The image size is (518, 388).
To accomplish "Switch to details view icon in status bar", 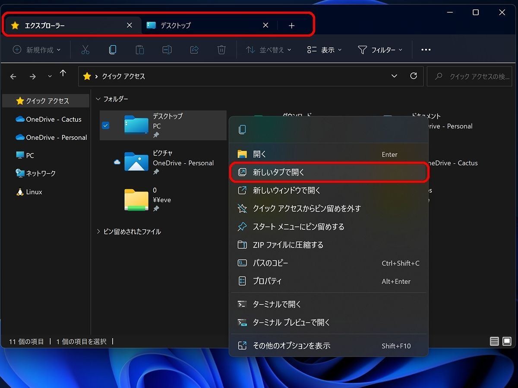I will pyautogui.click(x=494, y=341).
